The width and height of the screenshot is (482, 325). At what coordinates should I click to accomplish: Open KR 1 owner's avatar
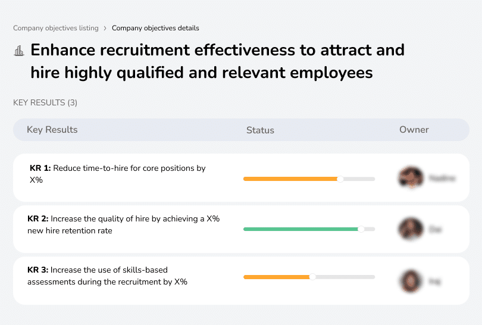click(x=411, y=177)
